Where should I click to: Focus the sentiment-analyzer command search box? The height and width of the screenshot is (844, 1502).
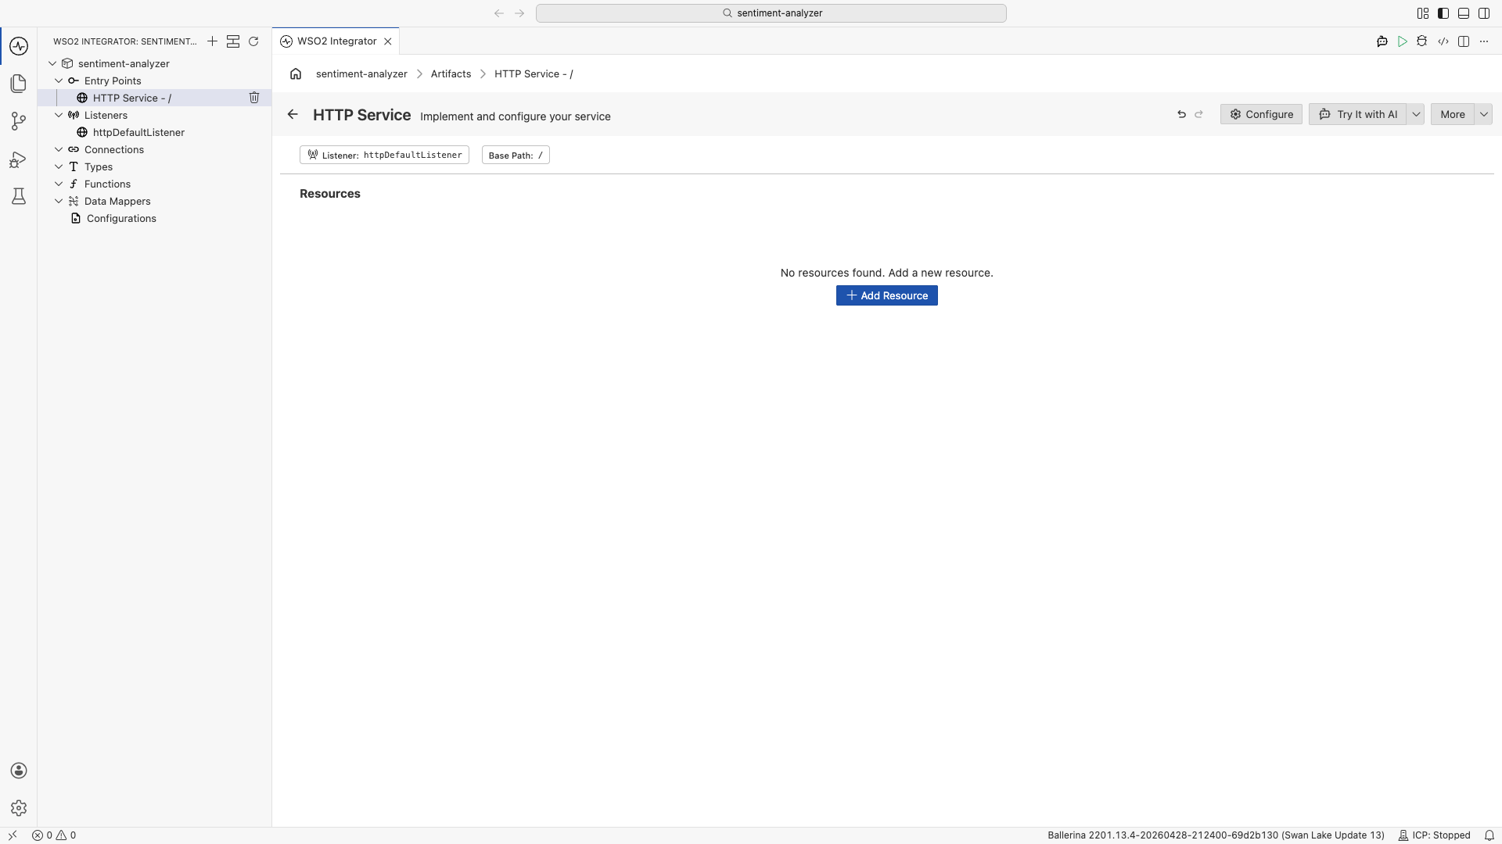click(x=771, y=13)
